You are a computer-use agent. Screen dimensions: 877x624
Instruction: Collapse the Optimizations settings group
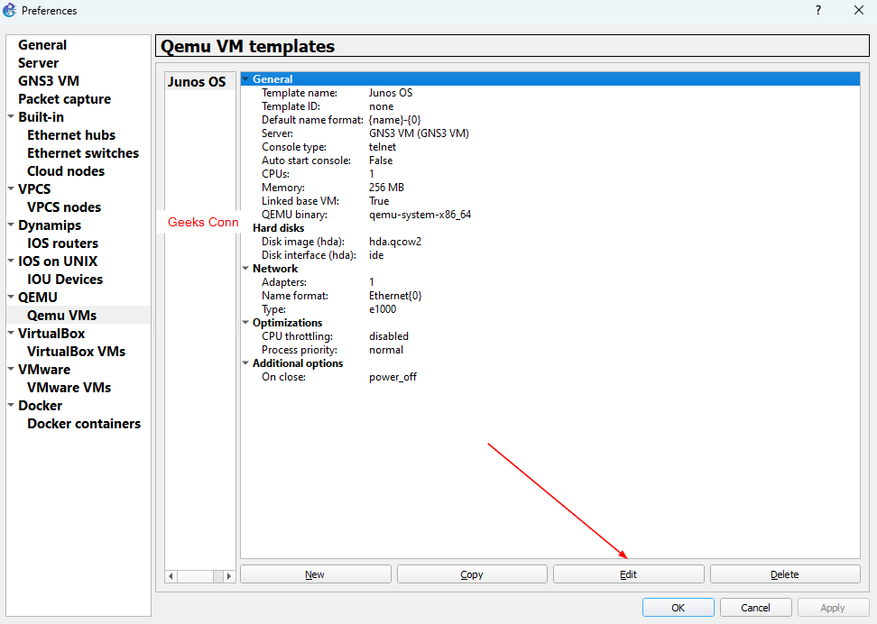point(245,323)
